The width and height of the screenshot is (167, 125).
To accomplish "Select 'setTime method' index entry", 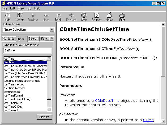I will coord(25,84).
